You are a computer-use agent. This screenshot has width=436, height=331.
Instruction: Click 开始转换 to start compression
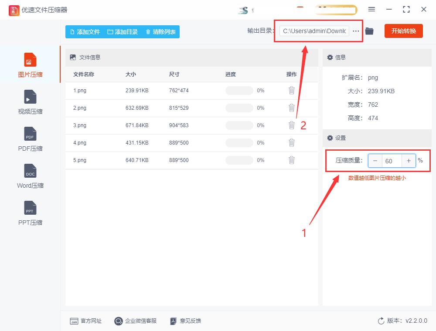(403, 31)
